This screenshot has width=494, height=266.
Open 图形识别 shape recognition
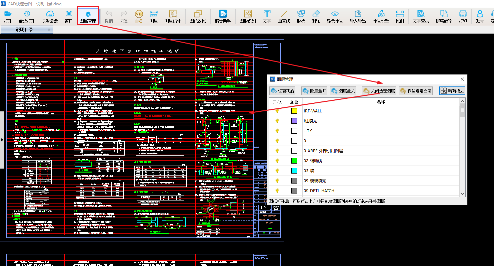point(248,17)
